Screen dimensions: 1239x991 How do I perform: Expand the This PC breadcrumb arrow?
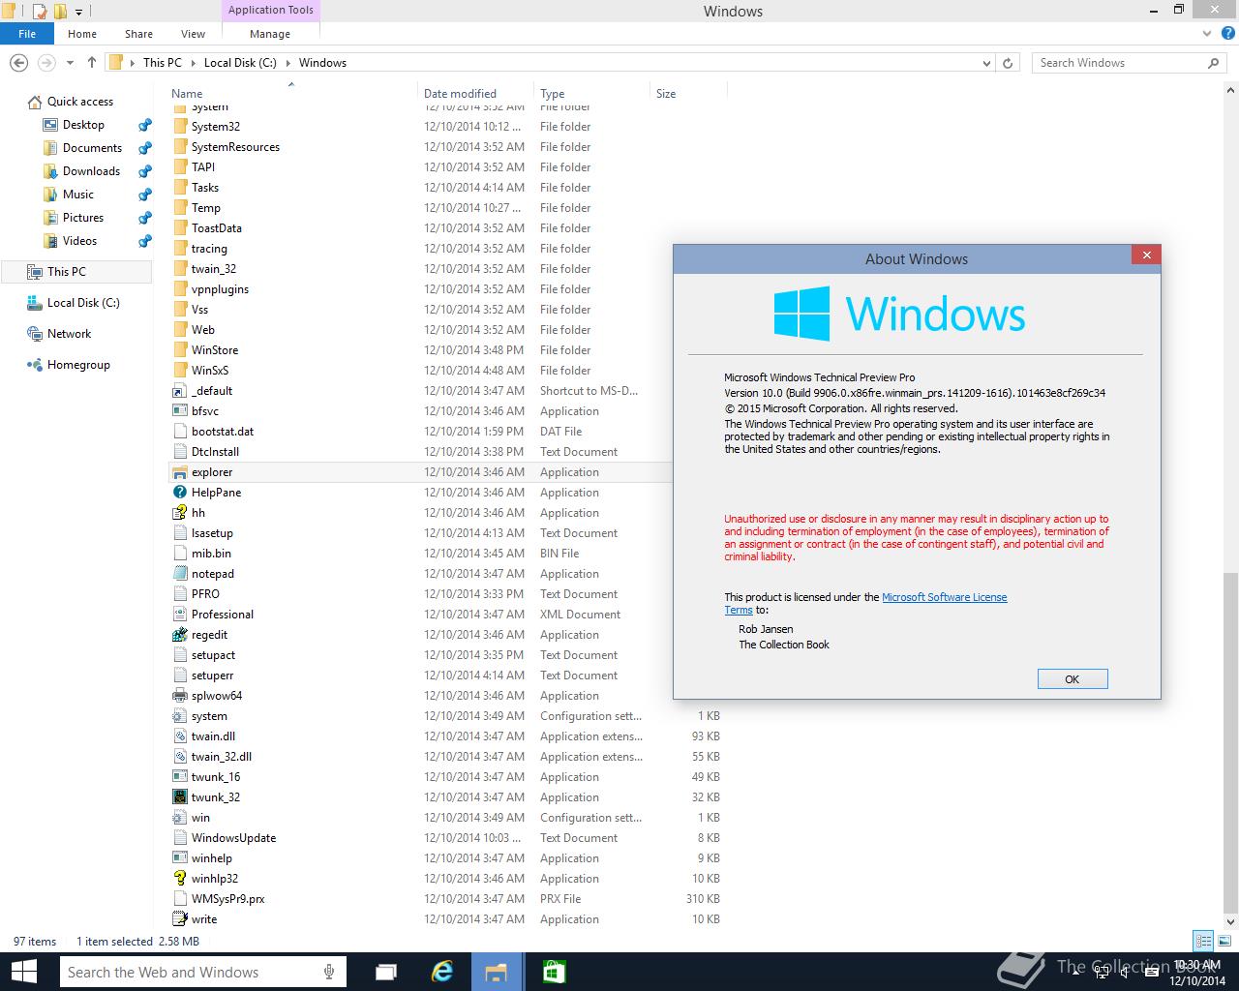pos(193,63)
